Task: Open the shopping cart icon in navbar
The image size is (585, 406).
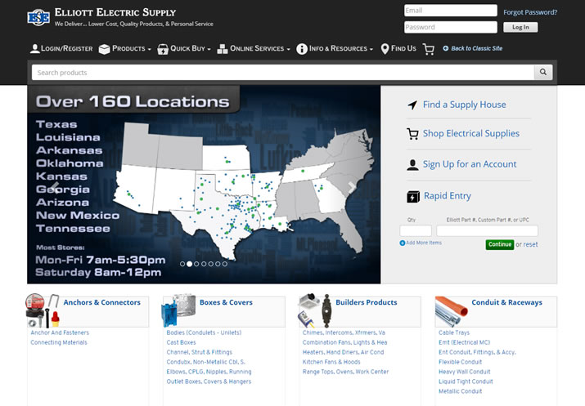Action: click(428, 49)
